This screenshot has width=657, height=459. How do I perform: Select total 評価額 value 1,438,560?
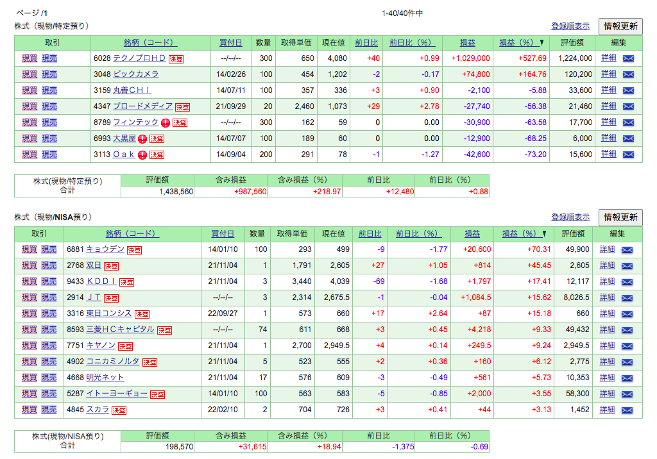(176, 192)
